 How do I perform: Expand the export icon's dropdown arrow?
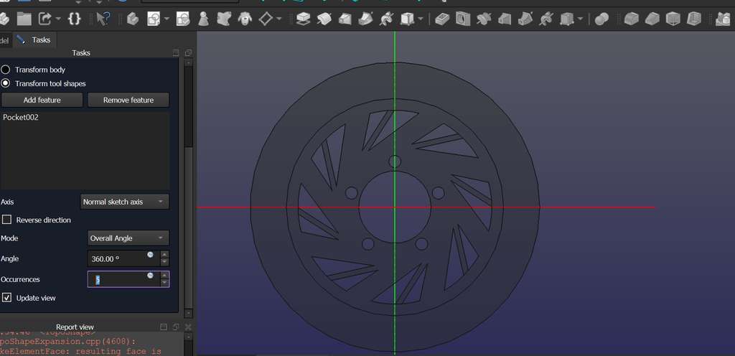[58, 19]
